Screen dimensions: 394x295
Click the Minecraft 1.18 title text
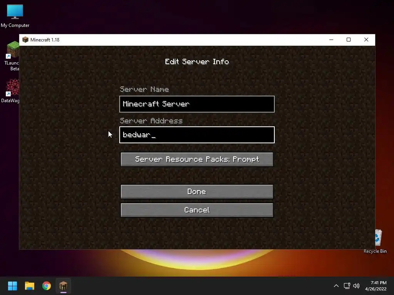(x=45, y=40)
